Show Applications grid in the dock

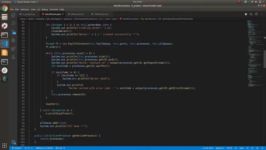5,145
